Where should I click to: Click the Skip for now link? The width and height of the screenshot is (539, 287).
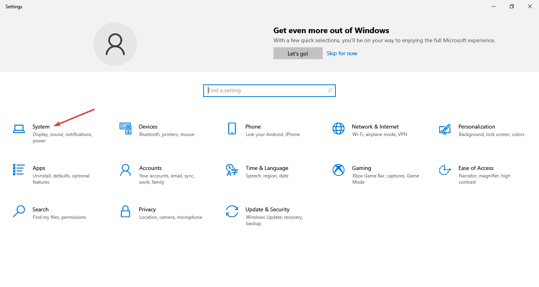click(x=342, y=53)
